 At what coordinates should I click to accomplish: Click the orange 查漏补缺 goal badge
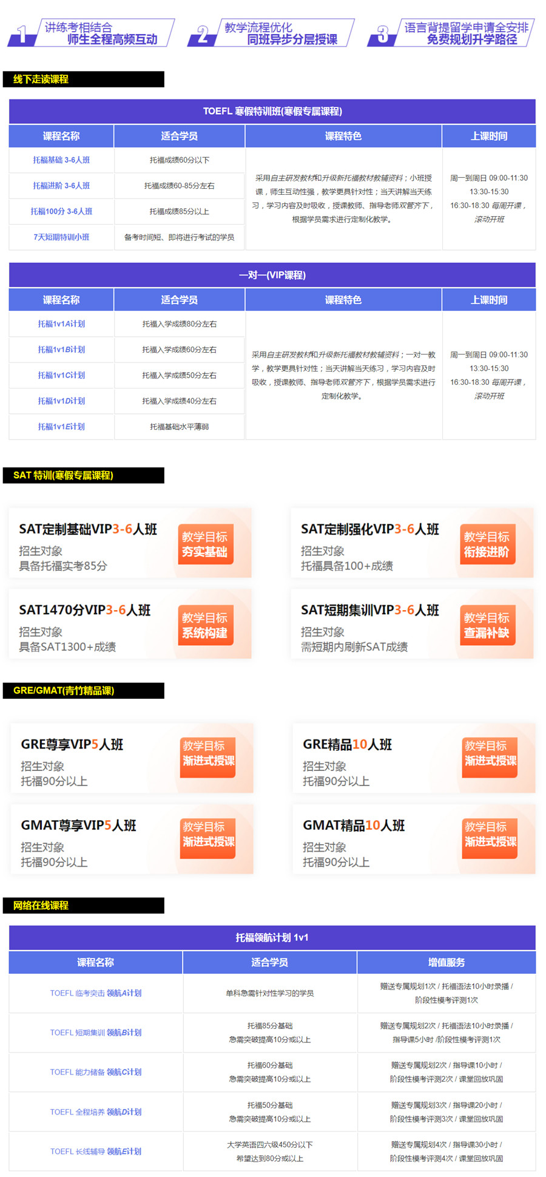pyautogui.click(x=487, y=625)
